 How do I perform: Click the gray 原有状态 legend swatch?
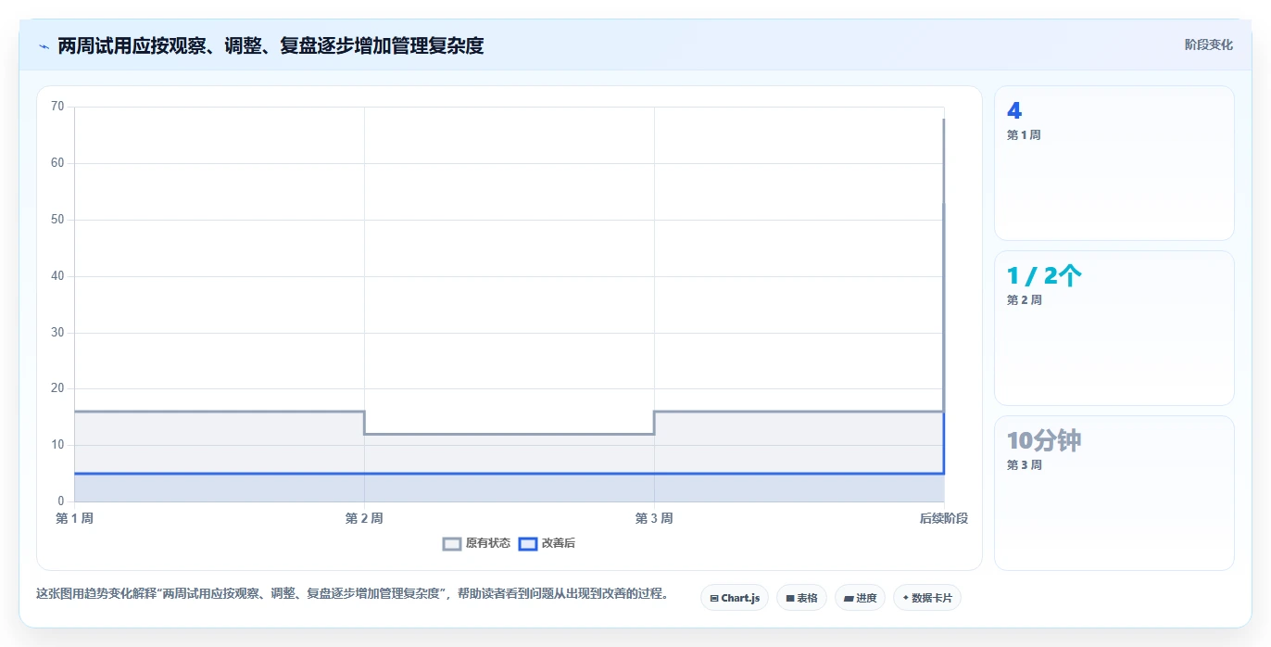tap(452, 544)
